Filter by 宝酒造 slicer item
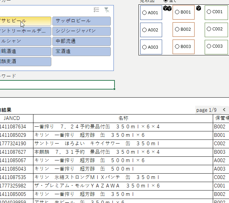229x203 pixels. coord(81,51)
